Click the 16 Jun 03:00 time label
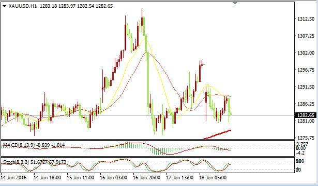 (114, 178)
